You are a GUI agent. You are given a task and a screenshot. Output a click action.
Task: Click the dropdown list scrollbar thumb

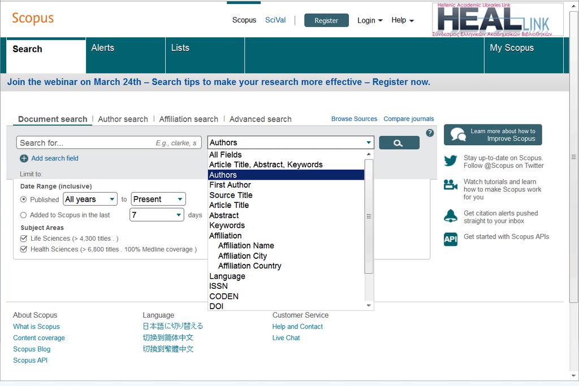pos(369,216)
